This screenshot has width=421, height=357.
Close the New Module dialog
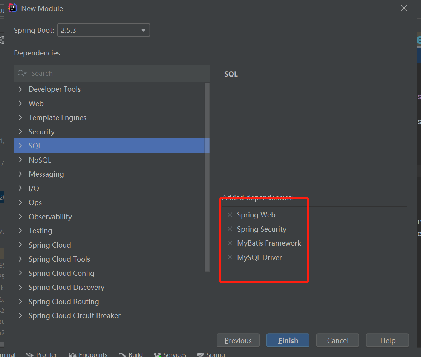pos(404,8)
